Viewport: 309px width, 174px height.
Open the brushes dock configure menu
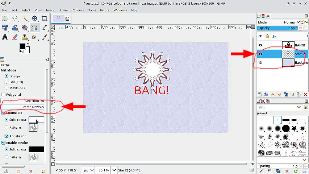pos(306,101)
